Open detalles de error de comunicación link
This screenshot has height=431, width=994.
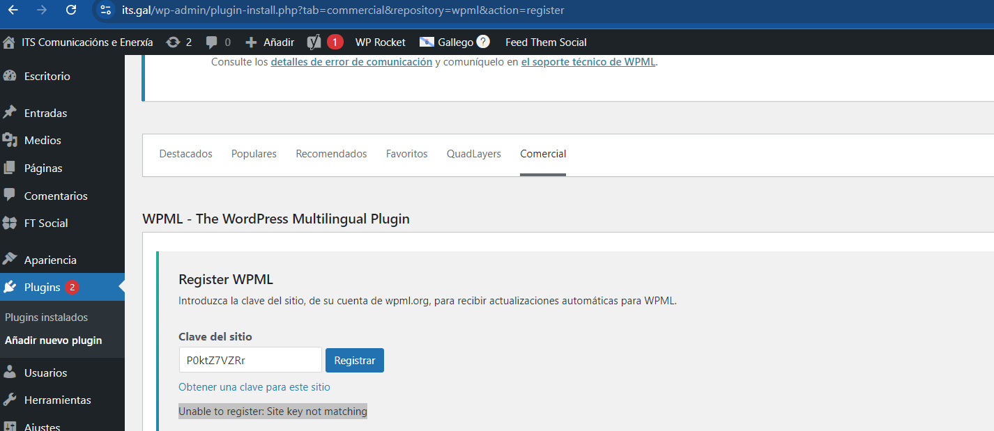click(351, 61)
